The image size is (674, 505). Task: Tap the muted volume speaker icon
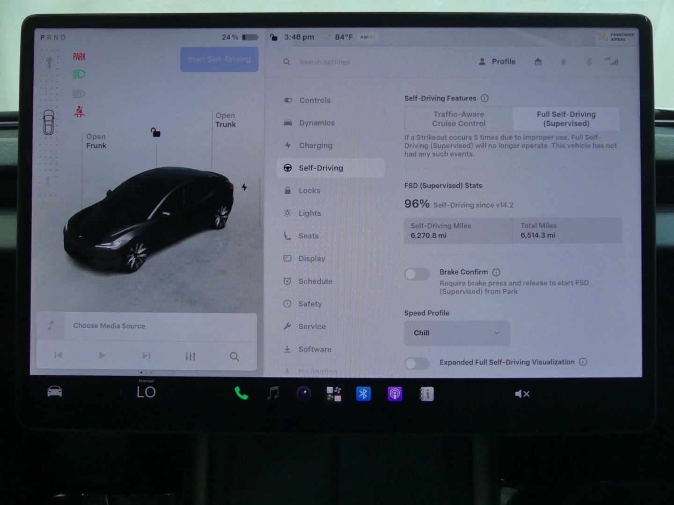[x=522, y=394]
